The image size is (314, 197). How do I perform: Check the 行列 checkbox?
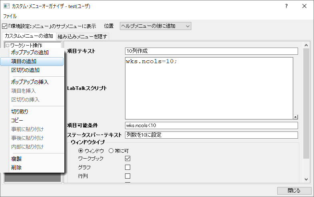coord(127,176)
